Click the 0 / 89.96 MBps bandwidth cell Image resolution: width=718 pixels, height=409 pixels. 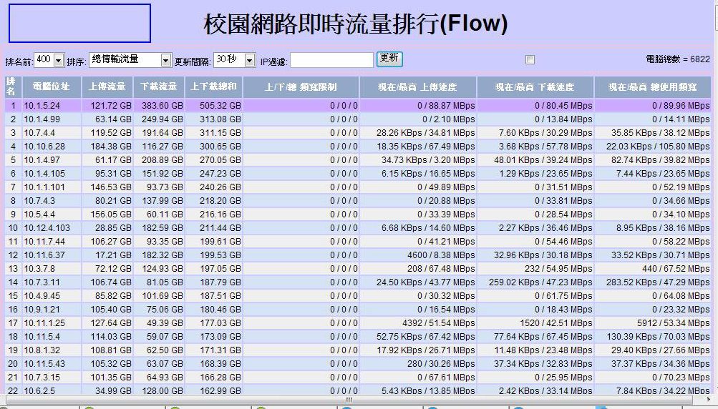pyautogui.click(x=653, y=106)
